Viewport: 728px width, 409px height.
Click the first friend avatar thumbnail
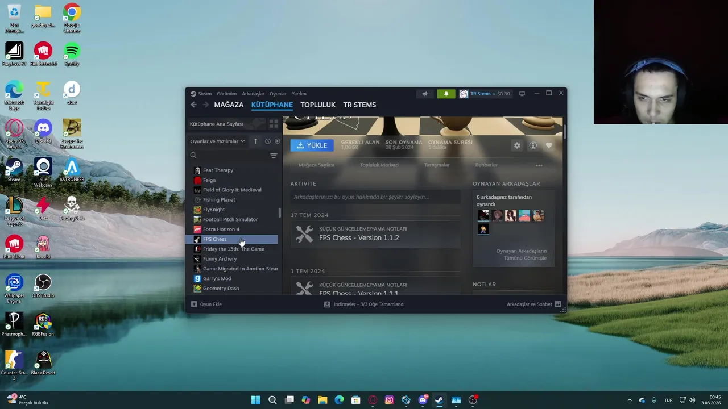[x=483, y=215]
